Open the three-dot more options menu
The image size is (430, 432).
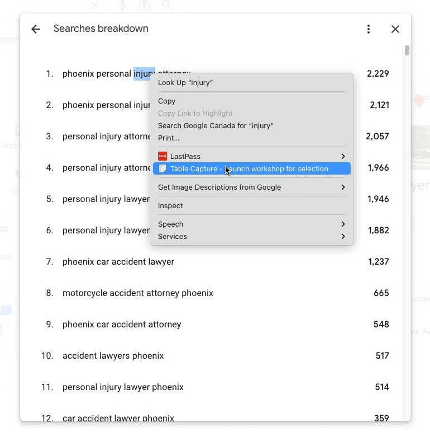(369, 29)
